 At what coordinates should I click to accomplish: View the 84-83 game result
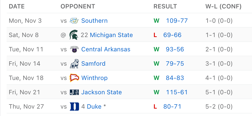(175, 78)
